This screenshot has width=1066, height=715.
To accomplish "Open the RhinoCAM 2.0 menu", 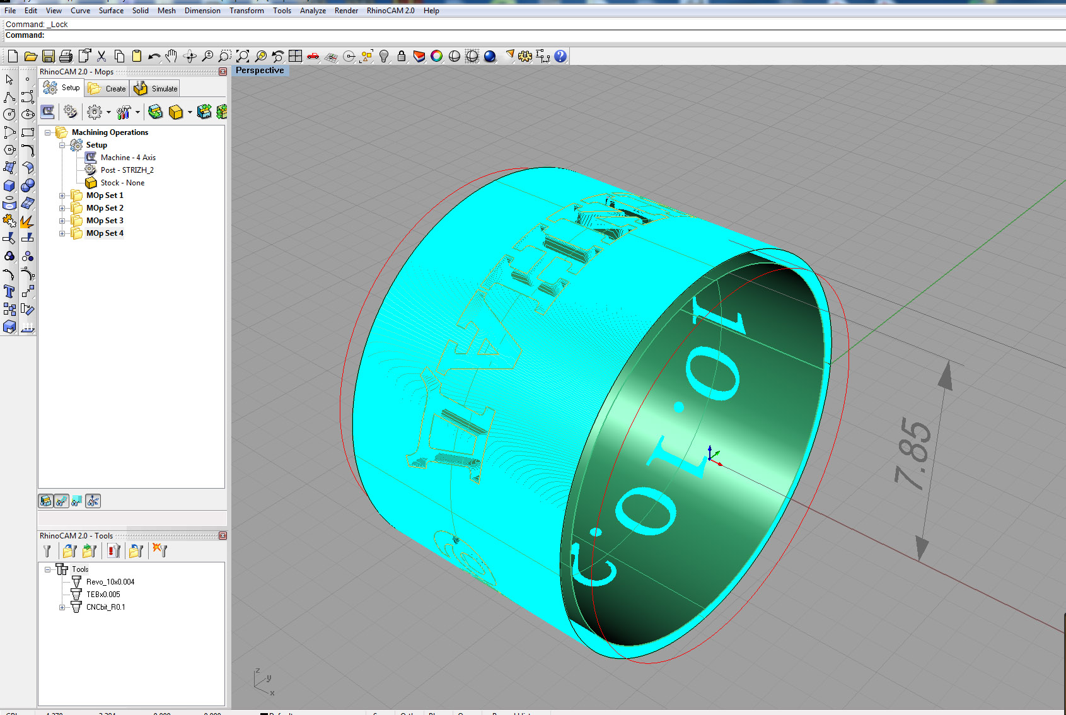I will tap(390, 11).
